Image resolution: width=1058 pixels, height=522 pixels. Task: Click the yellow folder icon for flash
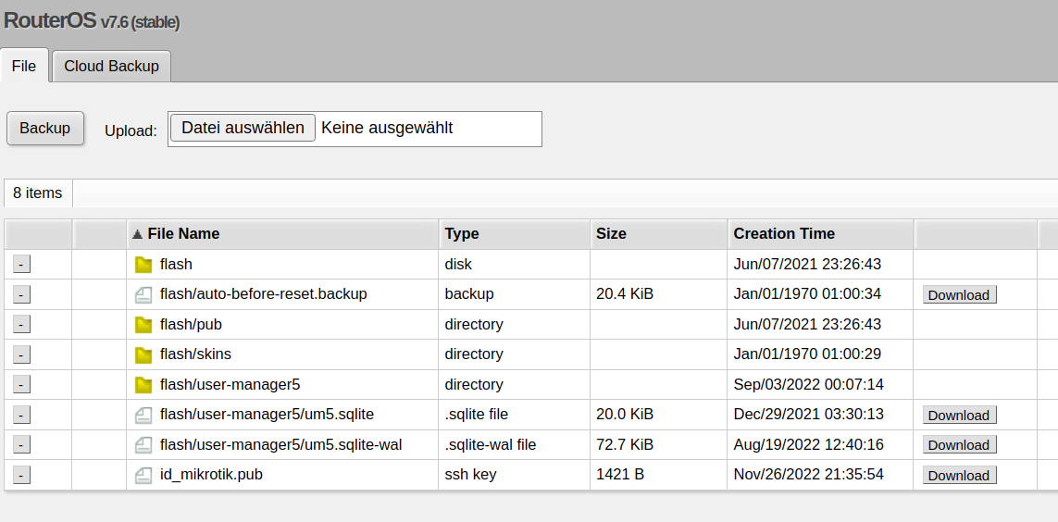point(143,265)
